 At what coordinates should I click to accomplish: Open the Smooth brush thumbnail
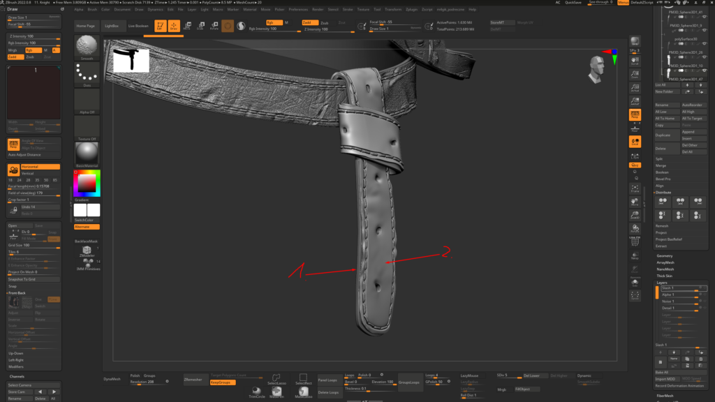point(87,47)
